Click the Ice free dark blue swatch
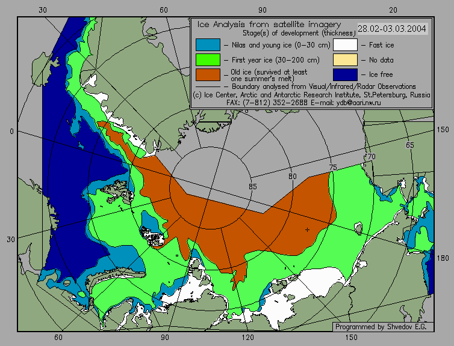Viewport: 454px width, 346px height. coord(345,74)
